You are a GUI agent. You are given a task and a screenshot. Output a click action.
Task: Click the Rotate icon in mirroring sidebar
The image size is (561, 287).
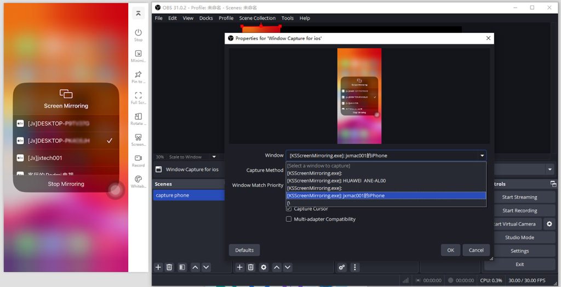[x=138, y=116]
